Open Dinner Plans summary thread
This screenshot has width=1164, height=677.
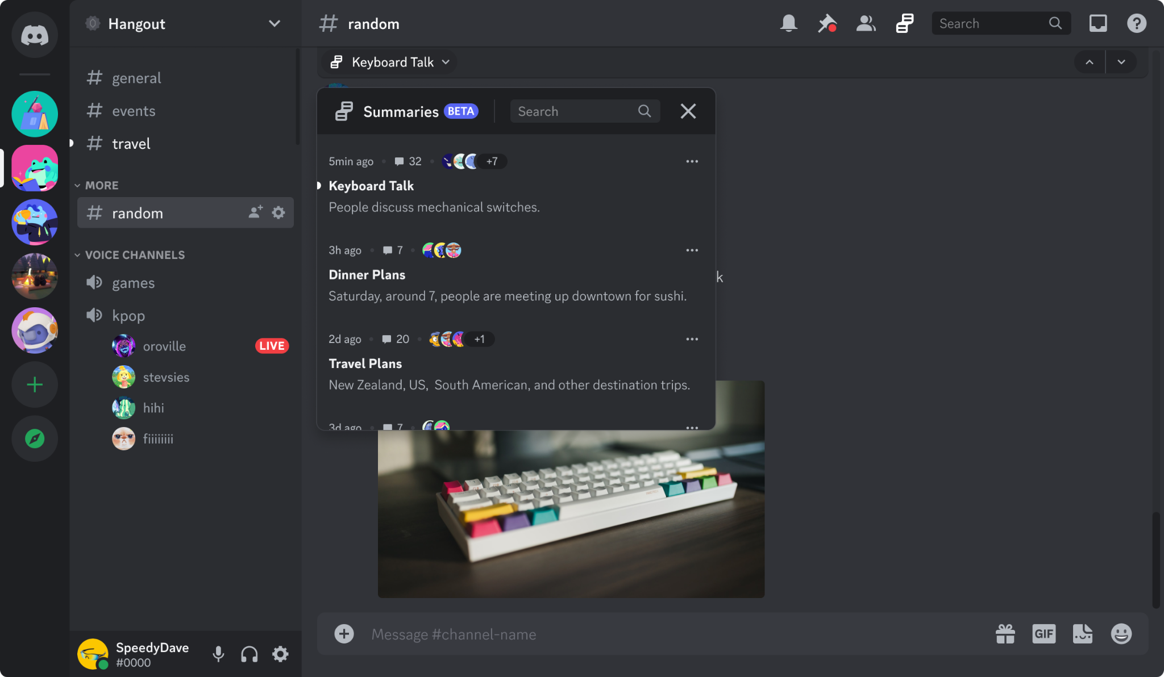coord(367,274)
